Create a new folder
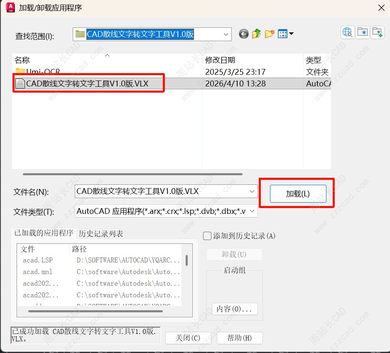This screenshot has height=353, width=390. pyautogui.click(x=270, y=34)
